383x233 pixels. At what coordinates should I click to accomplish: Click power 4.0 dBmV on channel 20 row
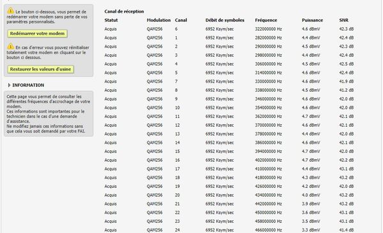(x=311, y=195)
